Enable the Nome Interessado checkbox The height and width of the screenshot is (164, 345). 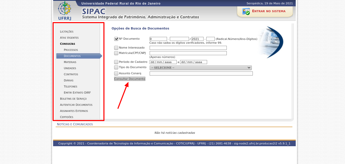(x=116, y=48)
